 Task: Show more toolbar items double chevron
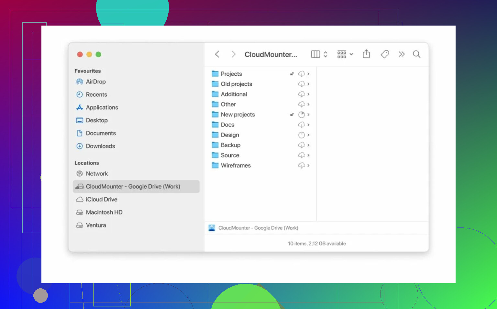[x=402, y=54]
